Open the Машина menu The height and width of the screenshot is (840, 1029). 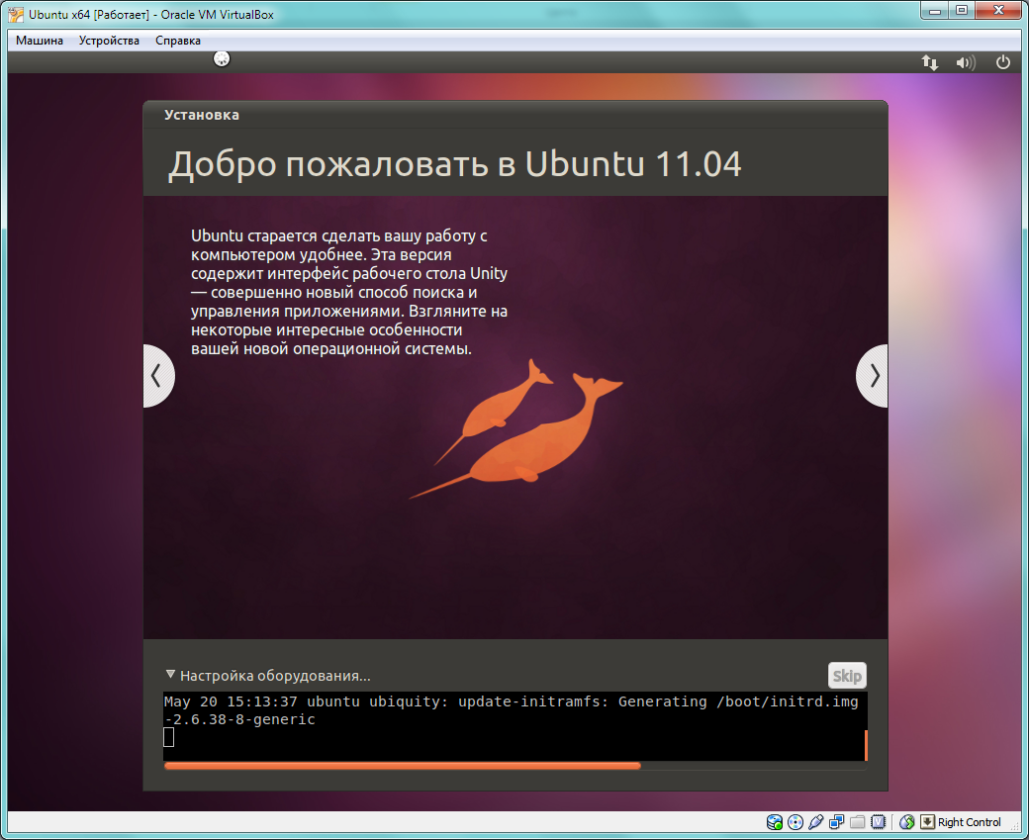(40, 41)
